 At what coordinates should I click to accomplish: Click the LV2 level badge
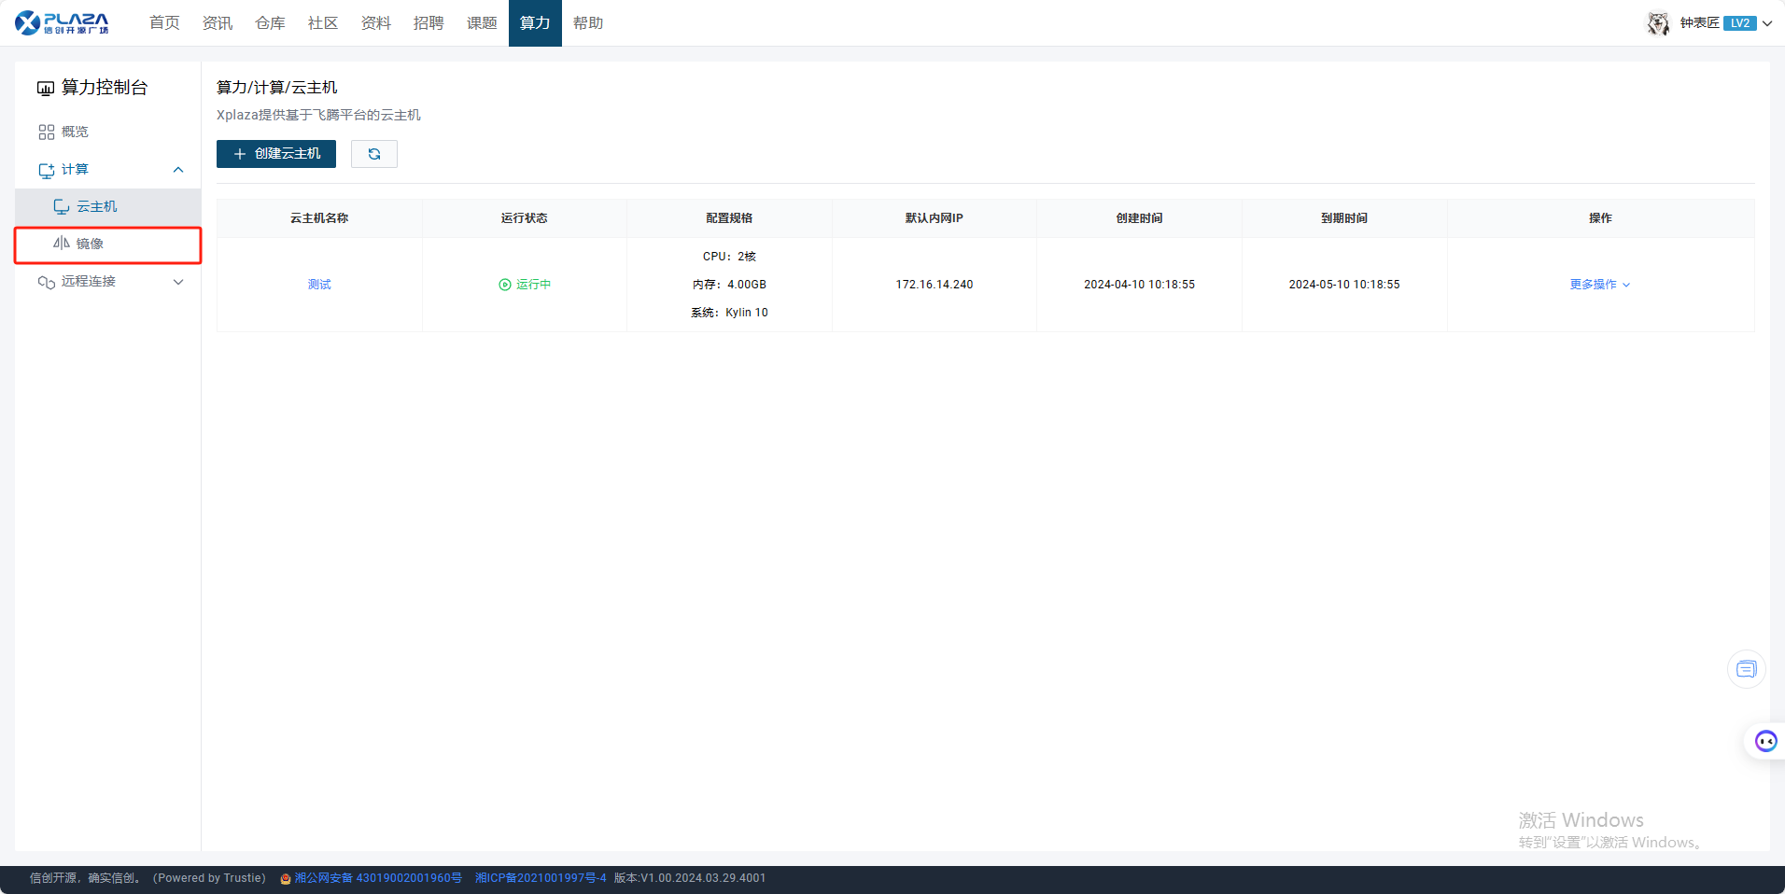[1739, 23]
